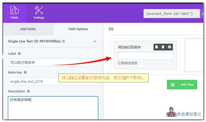Show help tooltip next to Meta Key

point(25,72)
